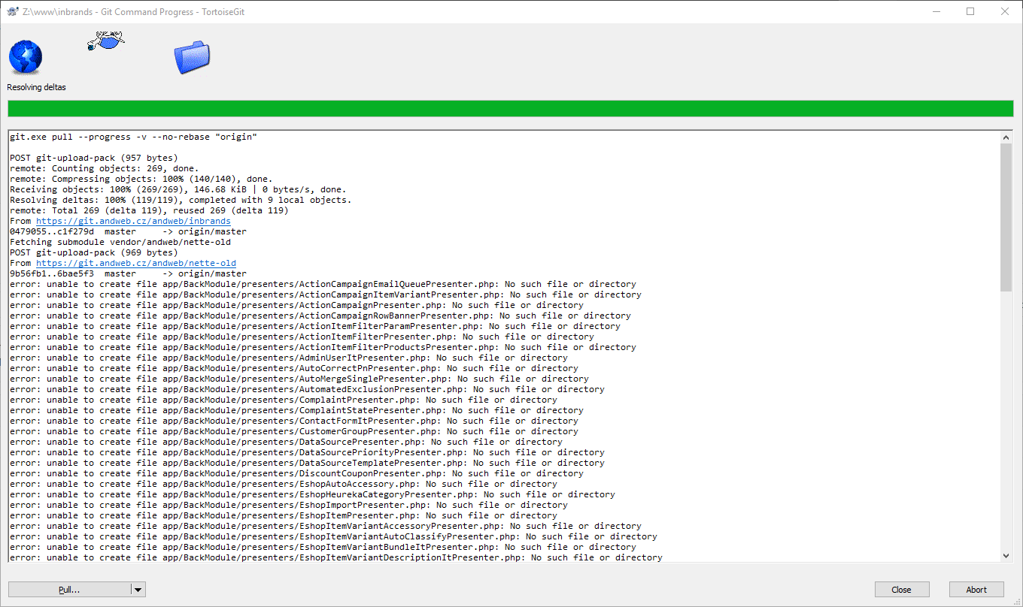
Task: Click the AutoCorrectPnPresenter.php error line
Action: click(x=294, y=369)
